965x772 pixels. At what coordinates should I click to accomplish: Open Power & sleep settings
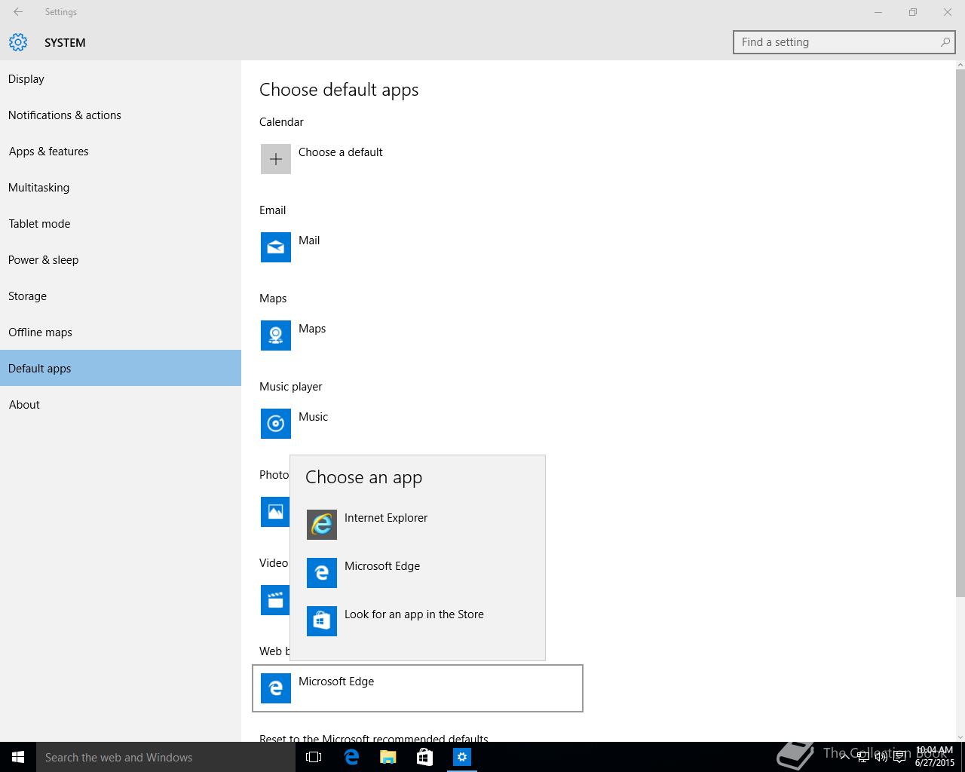coord(121,259)
